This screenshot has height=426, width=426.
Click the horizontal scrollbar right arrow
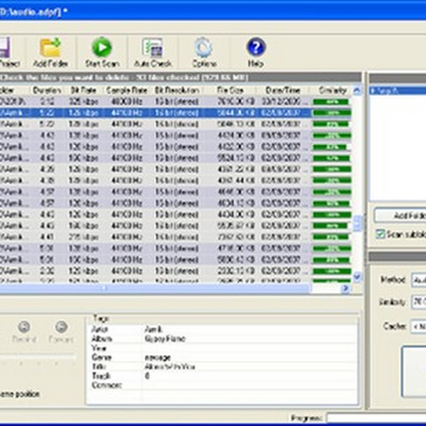[345, 288]
